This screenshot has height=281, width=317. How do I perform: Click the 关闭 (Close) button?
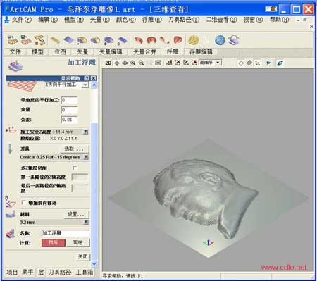click(82, 256)
